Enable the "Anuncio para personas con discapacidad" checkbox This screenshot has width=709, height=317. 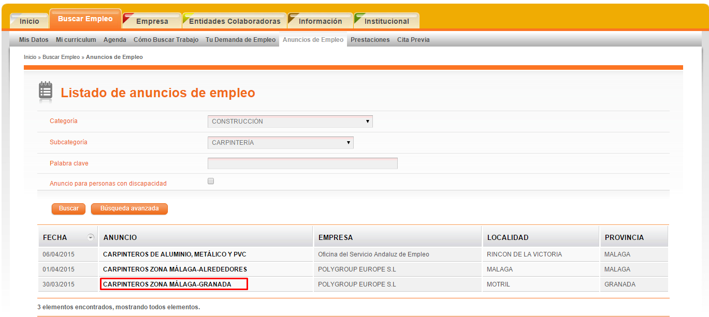point(210,180)
